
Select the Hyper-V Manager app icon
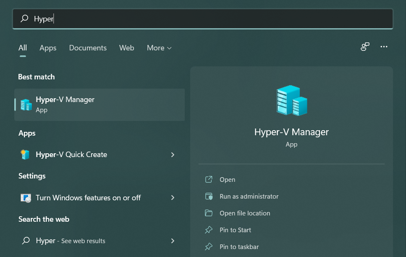(25, 105)
